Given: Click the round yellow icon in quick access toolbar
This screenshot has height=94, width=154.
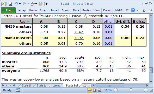Looking at the screenshot, I should (40, 4).
